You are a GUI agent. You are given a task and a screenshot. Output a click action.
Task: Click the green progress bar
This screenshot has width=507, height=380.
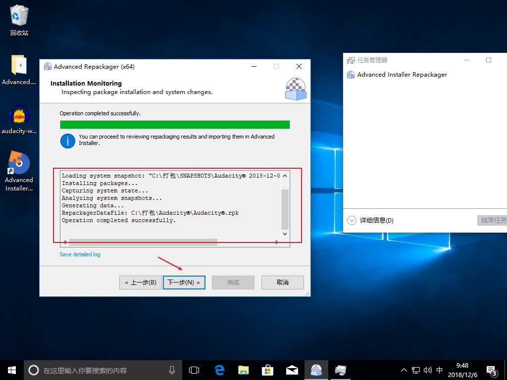pyautogui.click(x=175, y=125)
